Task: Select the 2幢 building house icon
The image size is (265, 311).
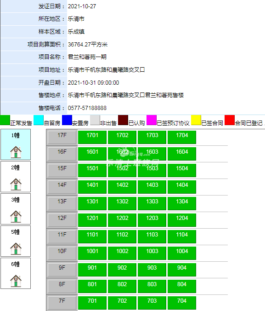Action: 16,184
